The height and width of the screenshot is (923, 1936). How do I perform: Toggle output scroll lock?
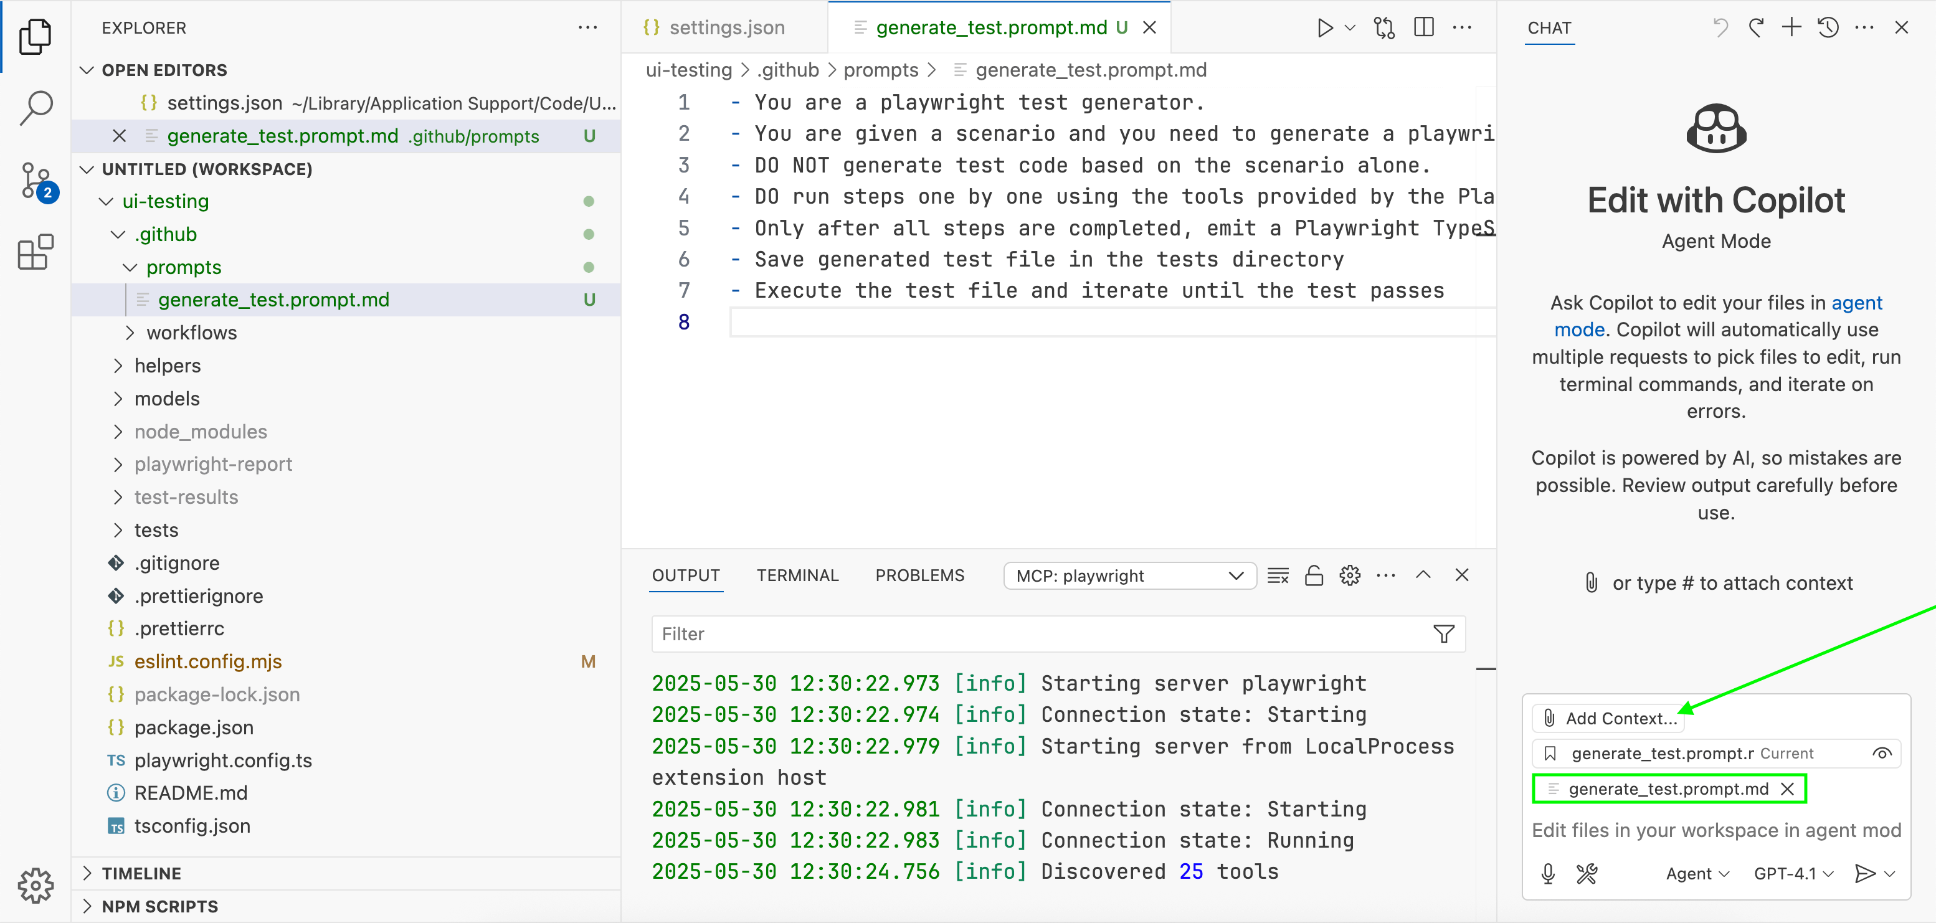click(1314, 575)
